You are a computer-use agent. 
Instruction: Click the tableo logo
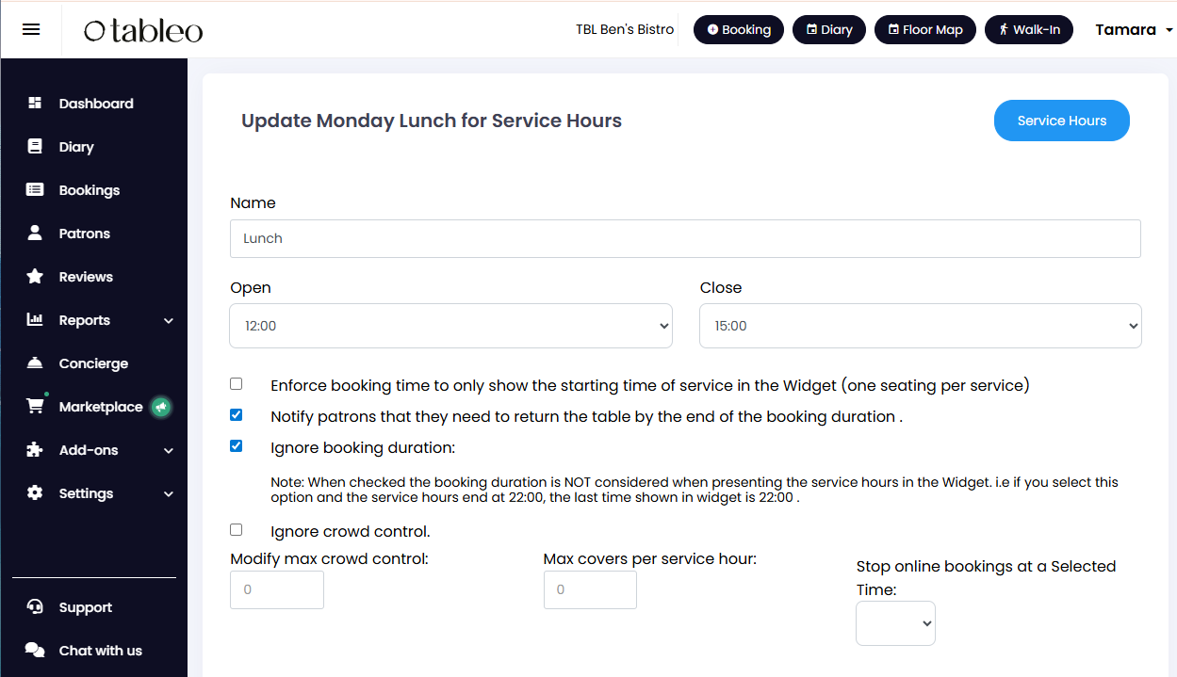pyautogui.click(x=143, y=30)
